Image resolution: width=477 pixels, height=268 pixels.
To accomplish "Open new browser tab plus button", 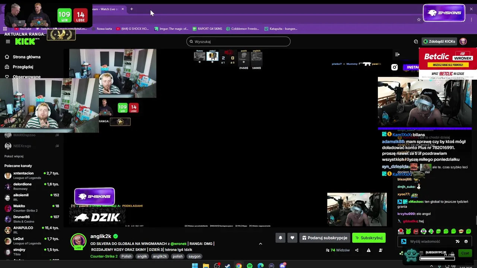I will [132, 9].
